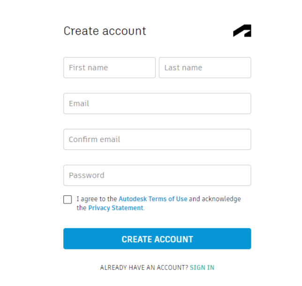Tick the terms agreement checkbox
The image size is (302, 286).
(68, 200)
